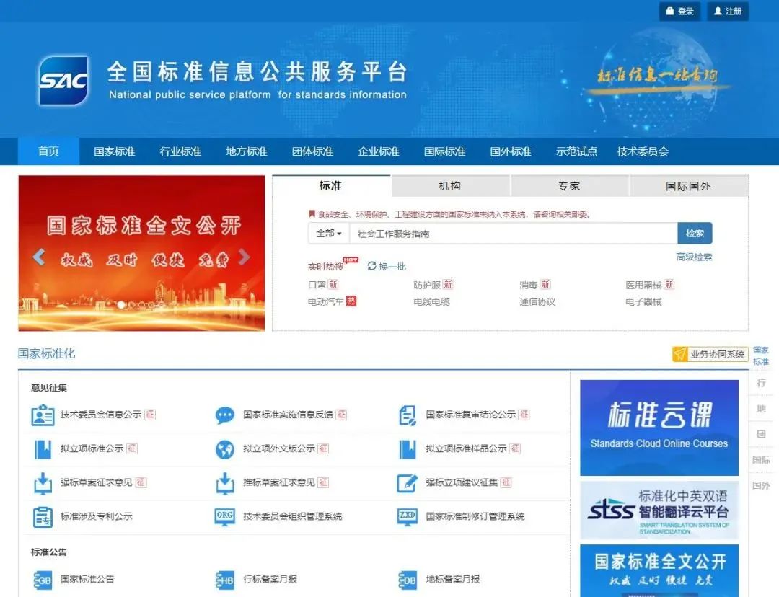Open the 地方标准 navigation menu
The image size is (779, 597).
point(247,151)
